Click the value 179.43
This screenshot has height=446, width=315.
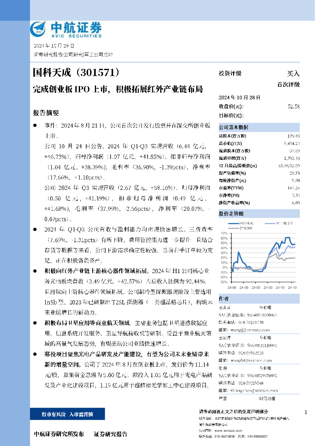tap(294, 136)
